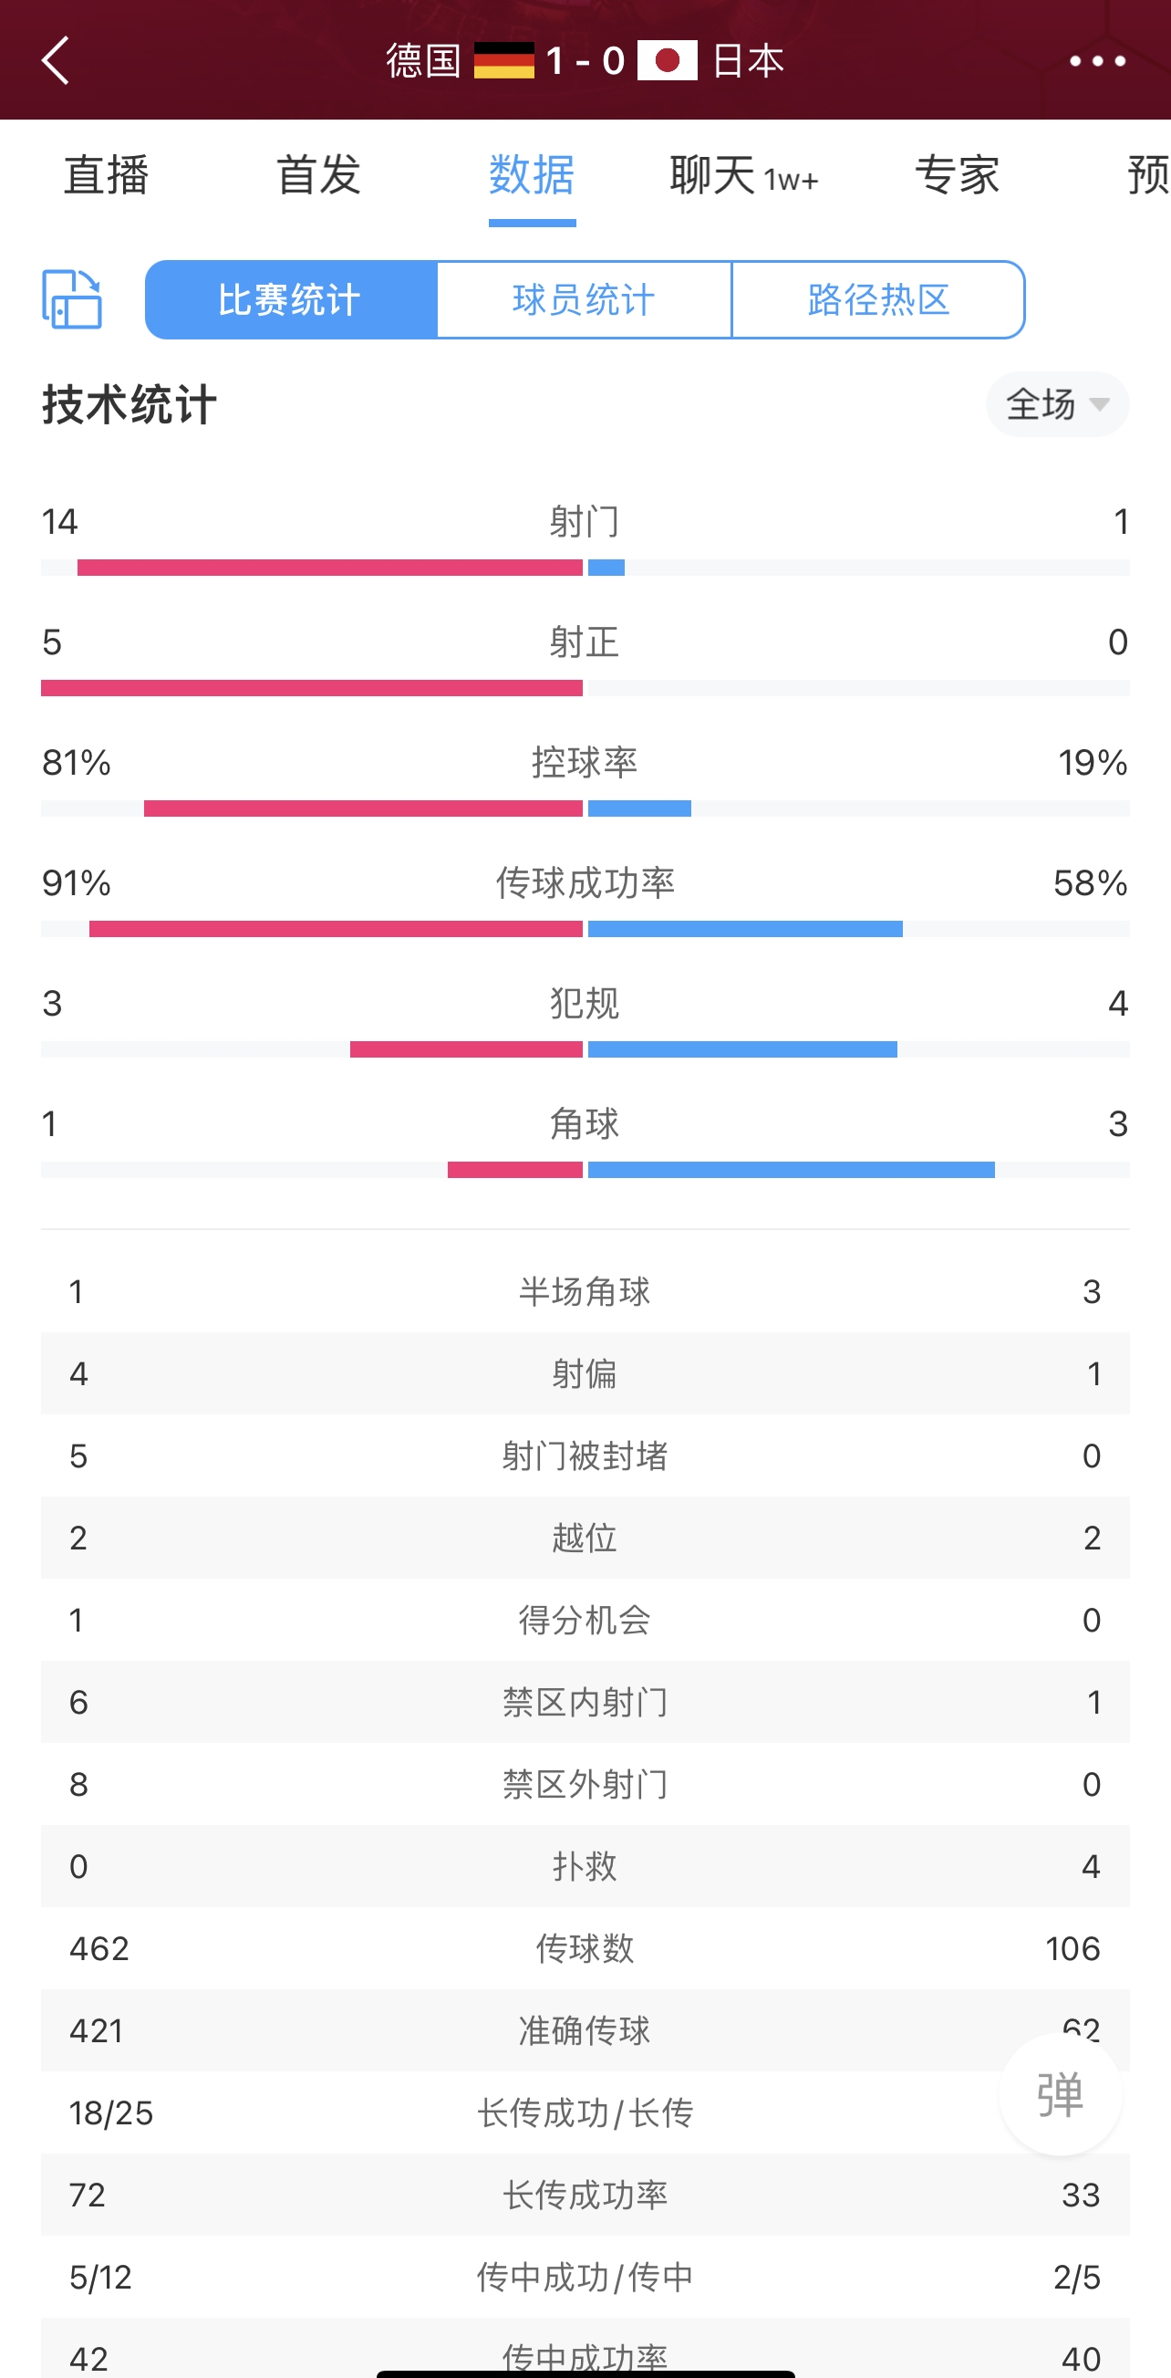Tap the 射门 shots comparison bar
Viewport: 1171px width, 2378px height.
pyautogui.click(x=585, y=568)
